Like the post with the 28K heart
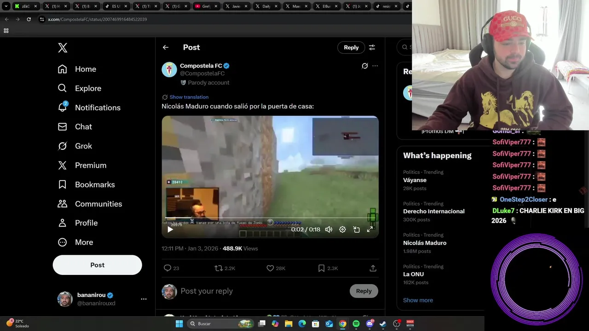This screenshot has height=331, width=589. pos(276,268)
